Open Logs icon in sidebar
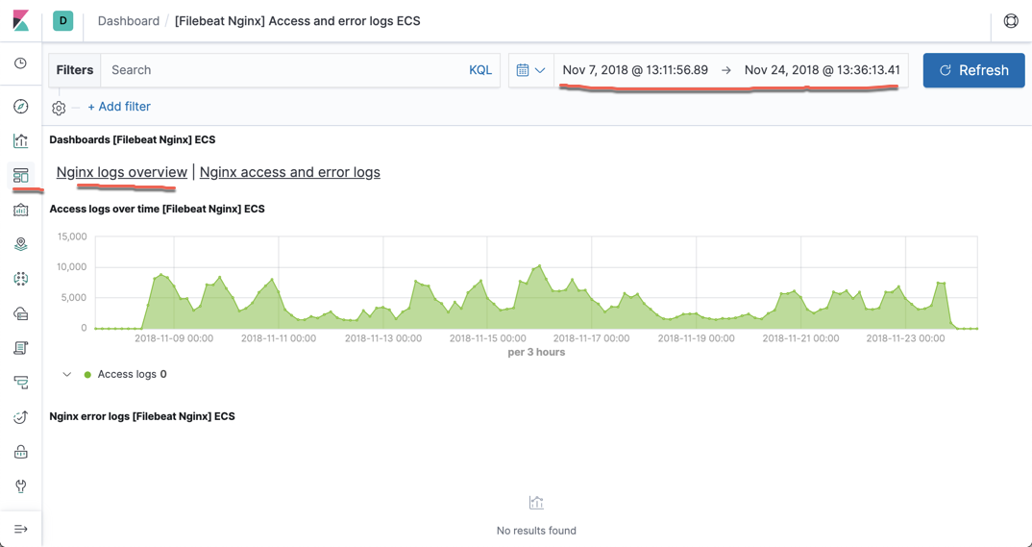Screen dimensions: 1032x547 20,348
